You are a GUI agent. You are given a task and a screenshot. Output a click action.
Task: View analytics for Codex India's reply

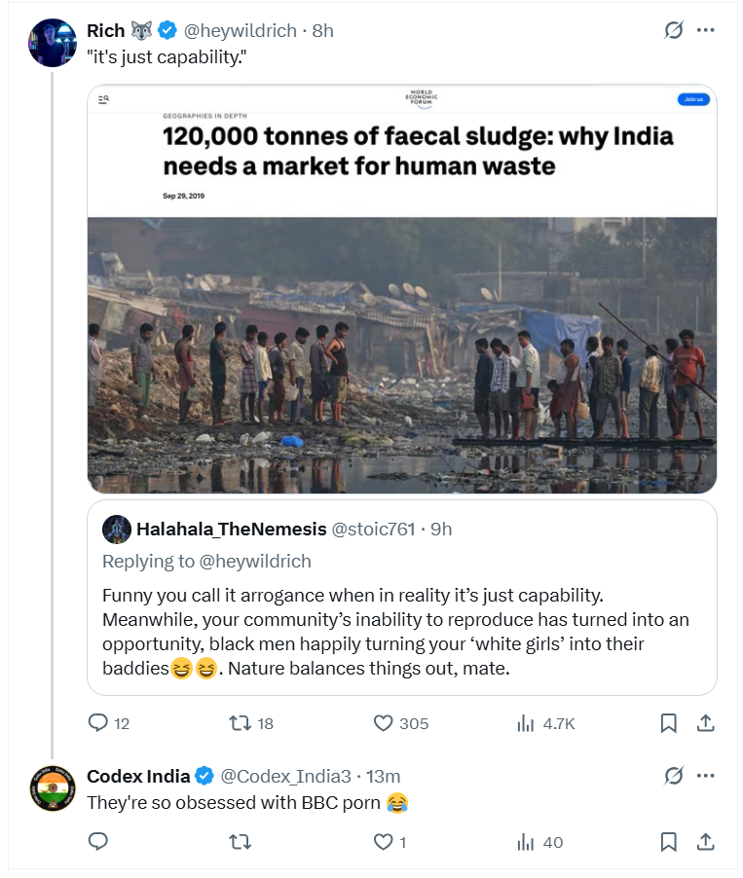tap(527, 842)
